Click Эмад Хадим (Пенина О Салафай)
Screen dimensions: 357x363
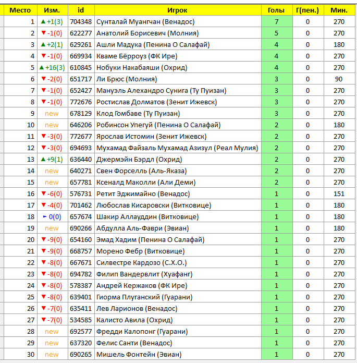(178, 239)
